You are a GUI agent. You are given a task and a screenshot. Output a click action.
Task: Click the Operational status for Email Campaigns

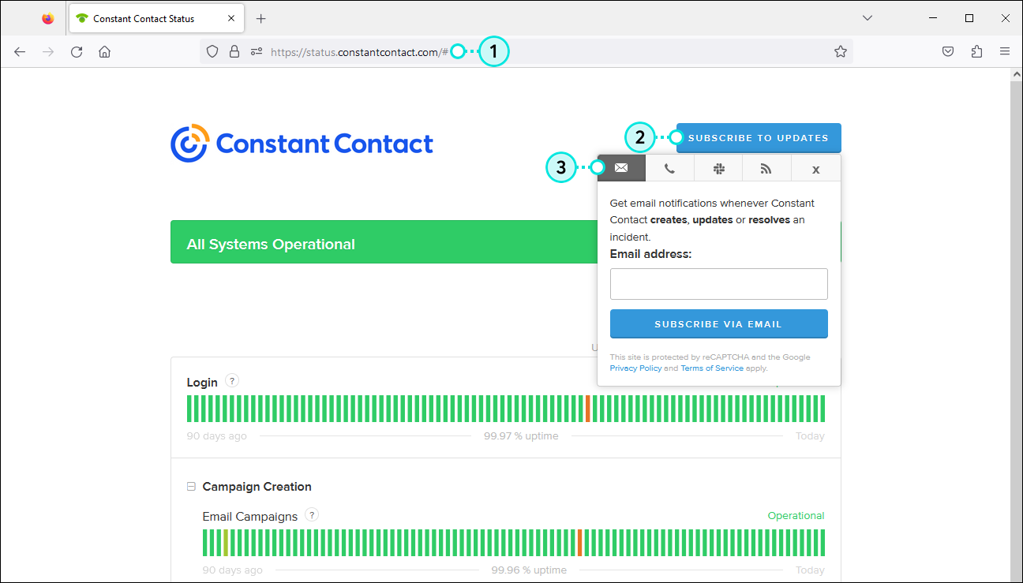(x=796, y=516)
